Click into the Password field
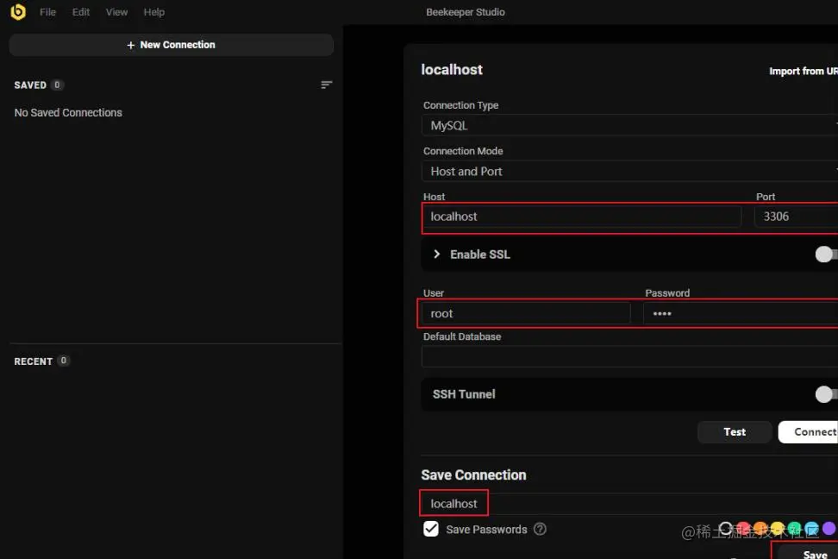 click(x=741, y=313)
